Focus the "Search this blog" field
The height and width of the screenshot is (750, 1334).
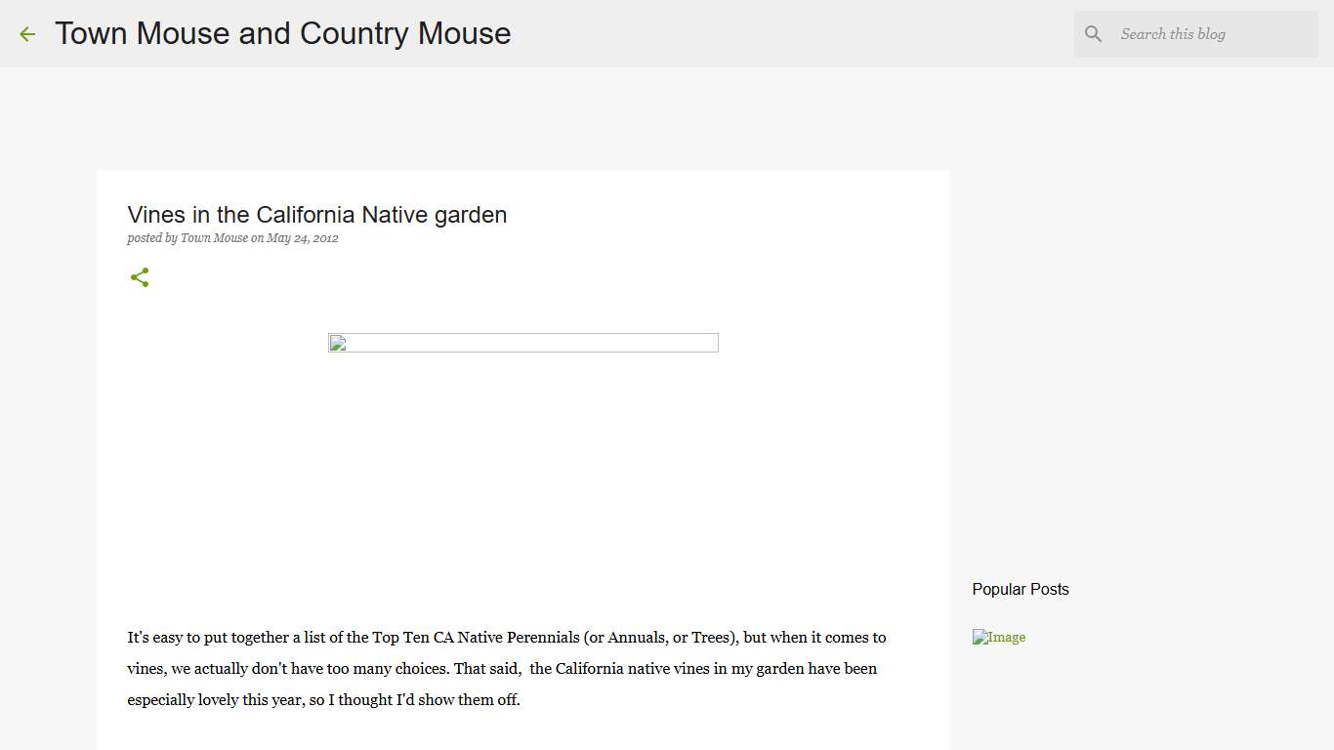click(x=1211, y=34)
